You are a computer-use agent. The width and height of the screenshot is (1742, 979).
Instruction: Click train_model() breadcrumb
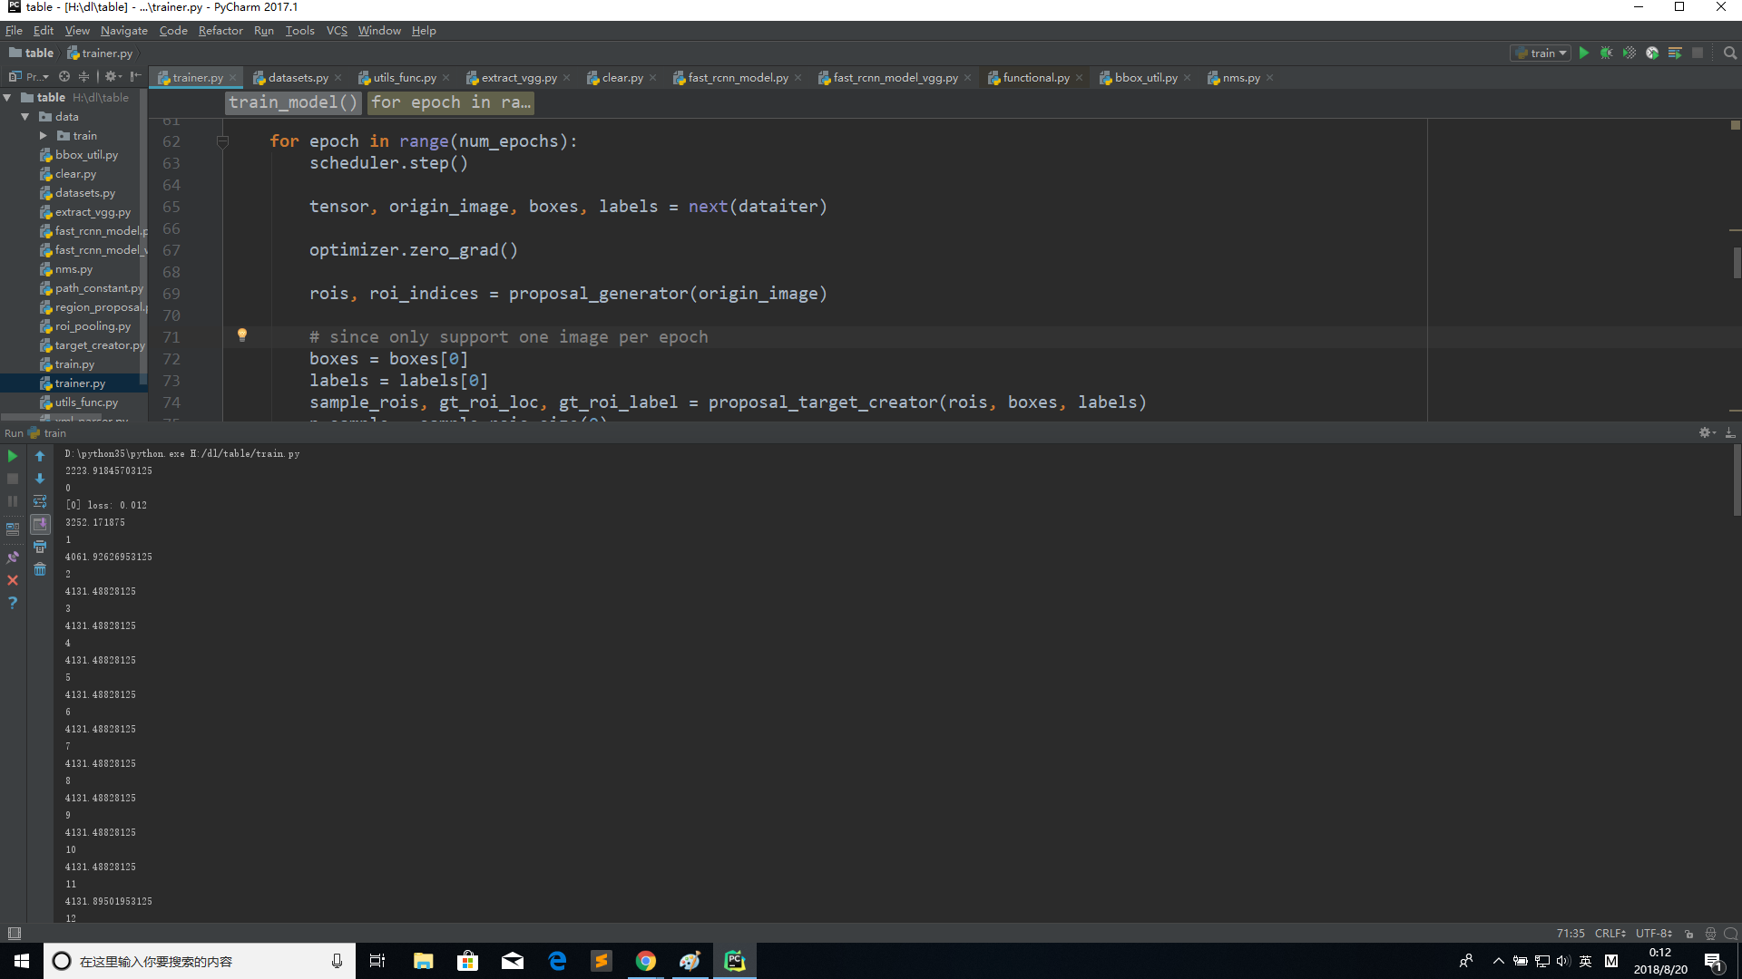[293, 102]
